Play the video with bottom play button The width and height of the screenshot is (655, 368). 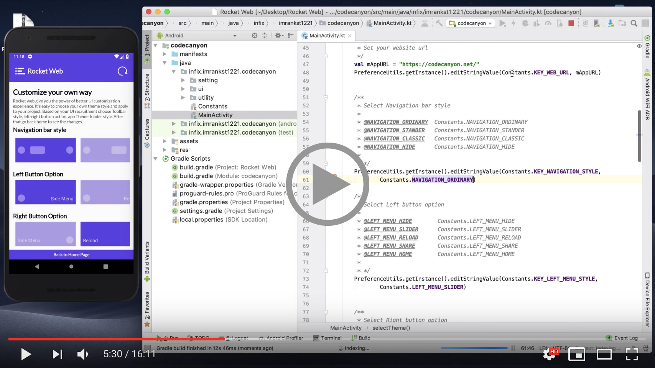point(26,354)
